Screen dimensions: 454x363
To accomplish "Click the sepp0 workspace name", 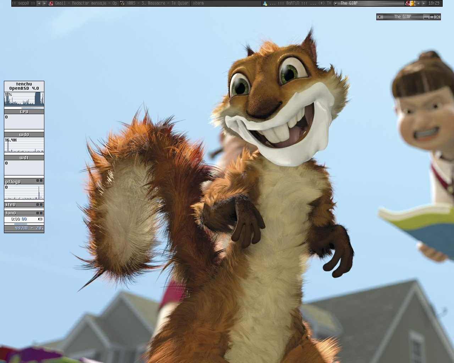I will point(23,3).
